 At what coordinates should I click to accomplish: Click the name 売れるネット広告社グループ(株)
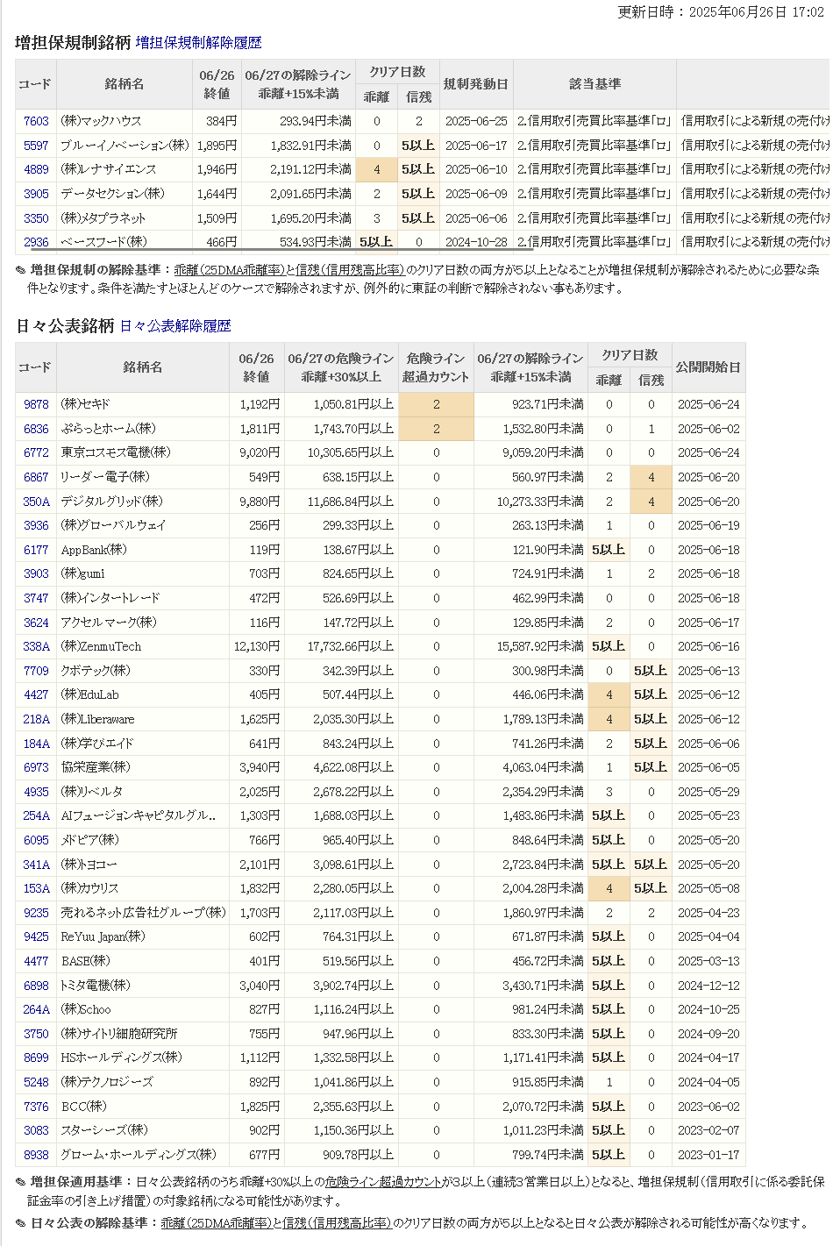pos(143,913)
